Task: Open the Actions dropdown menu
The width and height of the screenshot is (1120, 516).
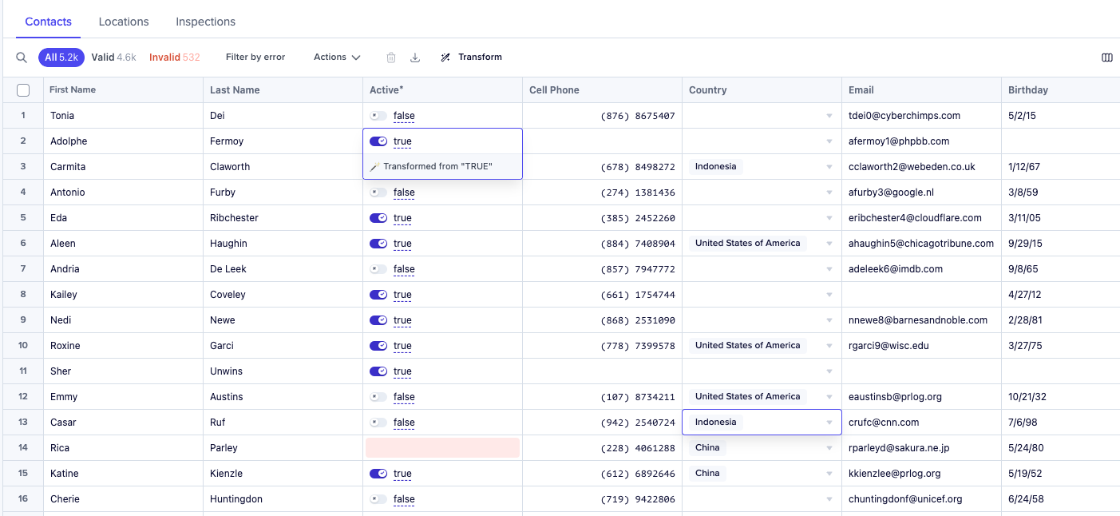Action: click(337, 58)
